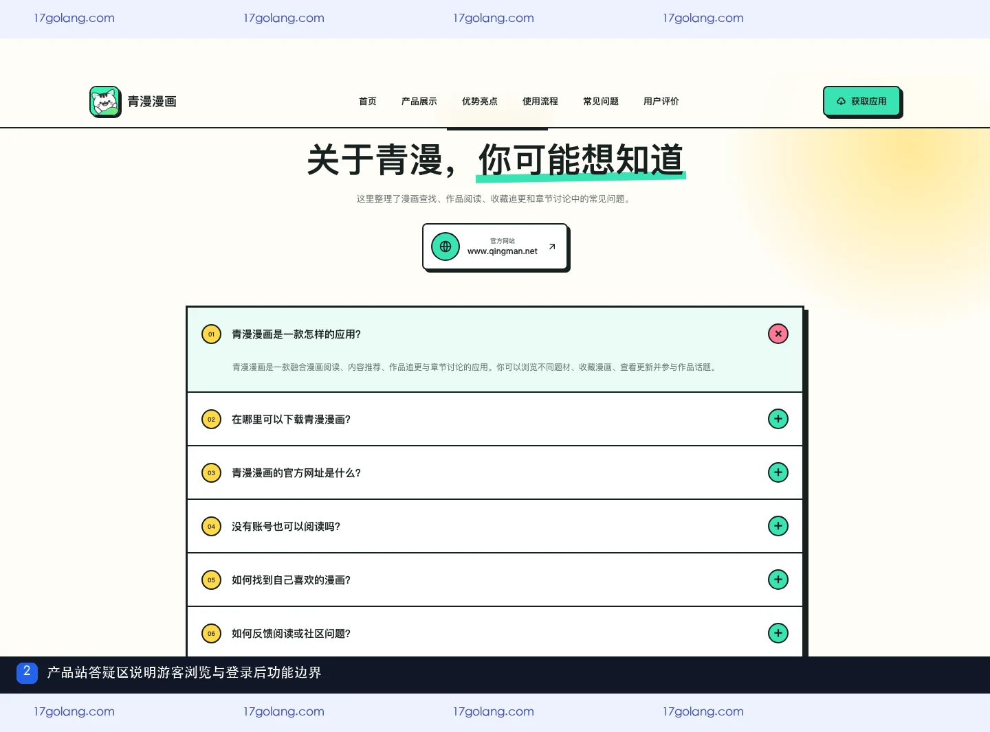The image size is (990, 732).
Task: Expand 如何反馈阅读或社区问题? with plus icon
Action: tap(778, 633)
